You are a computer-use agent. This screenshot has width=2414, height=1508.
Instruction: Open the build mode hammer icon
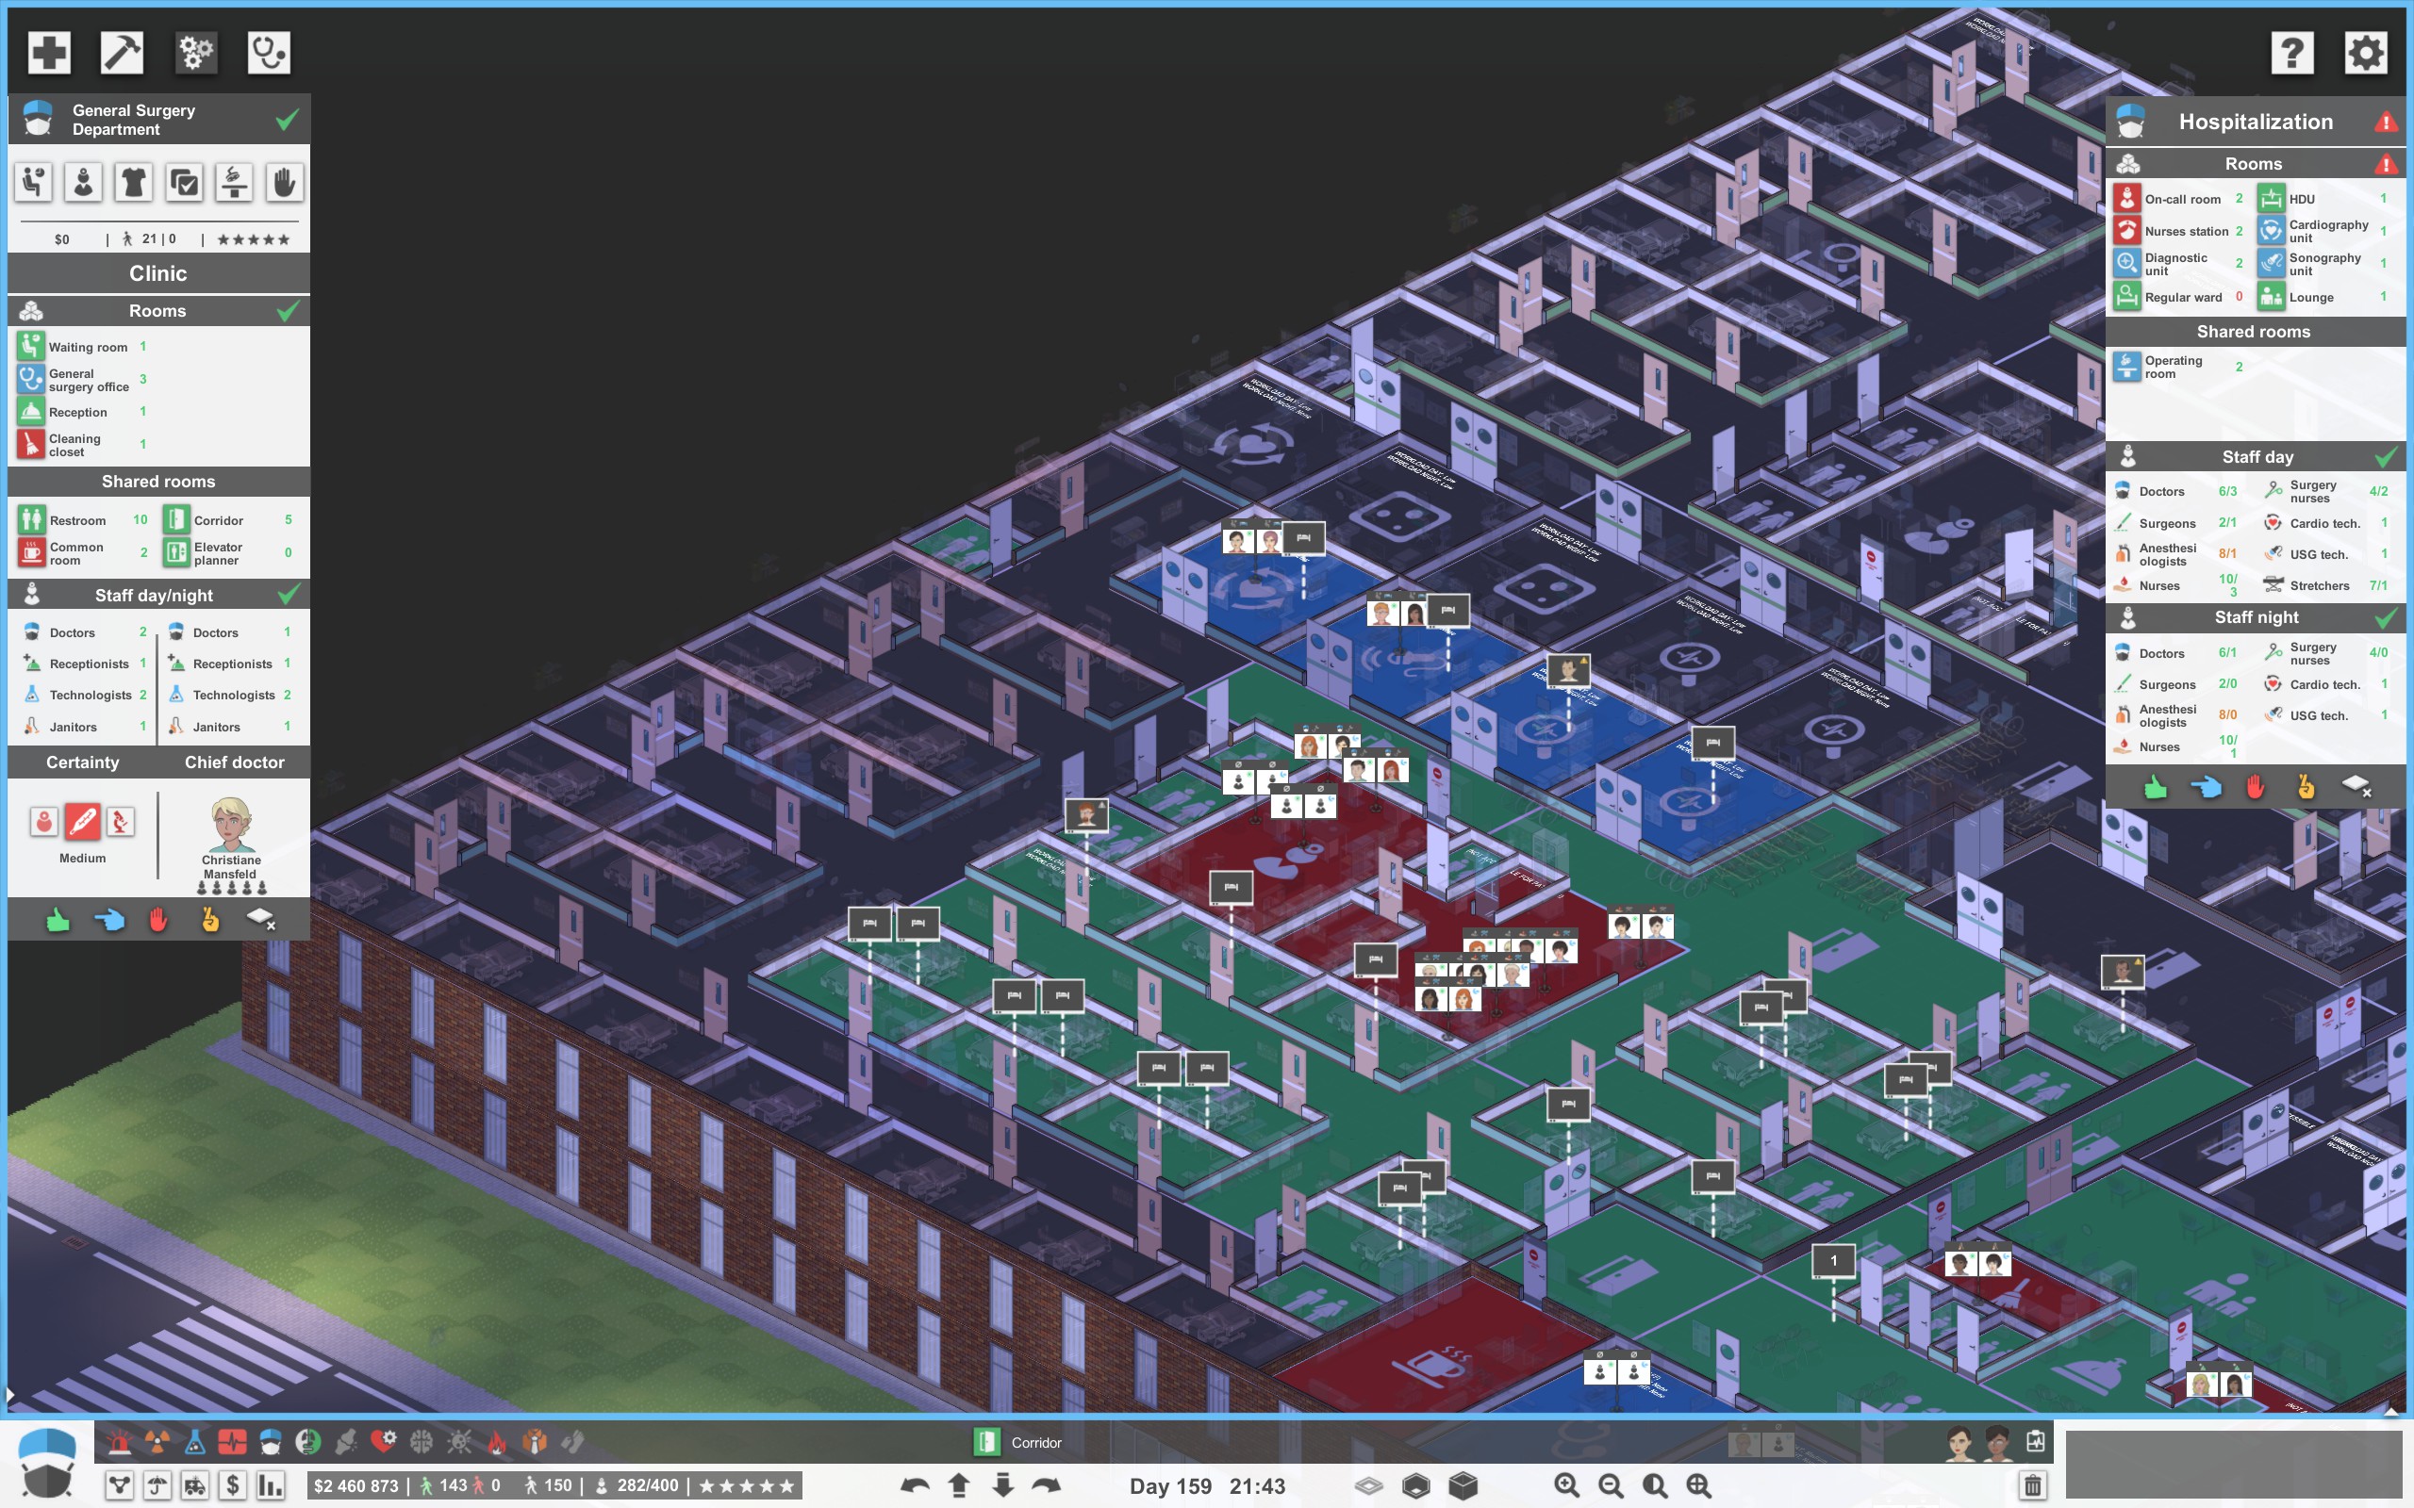pos(122,53)
